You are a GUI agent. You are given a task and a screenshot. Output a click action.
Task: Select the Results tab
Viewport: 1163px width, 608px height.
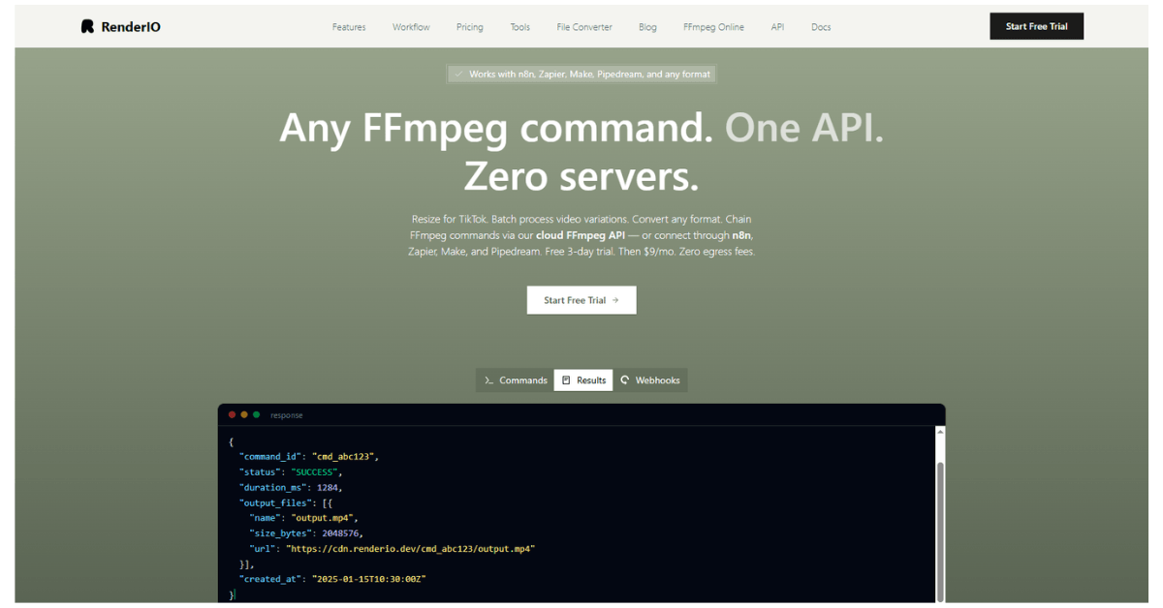coord(583,380)
